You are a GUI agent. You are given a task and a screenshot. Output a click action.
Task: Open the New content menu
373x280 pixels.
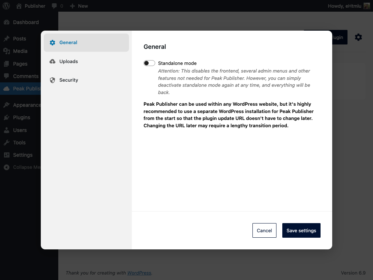pos(79,6)
